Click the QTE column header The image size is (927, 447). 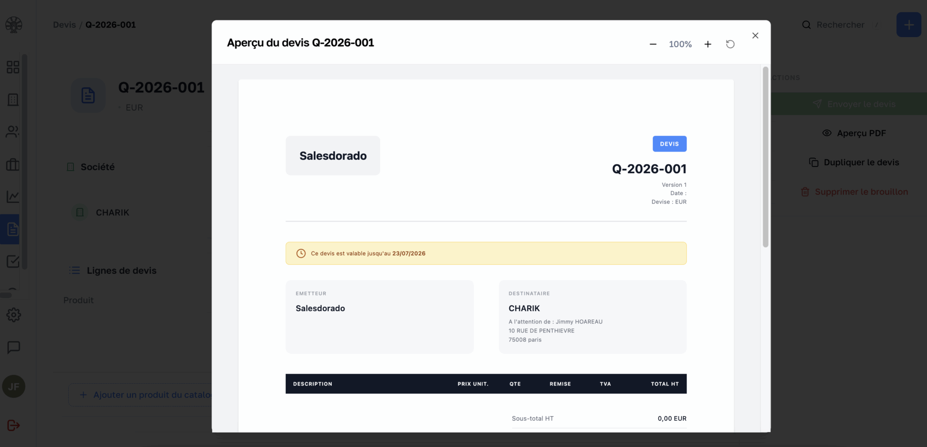[x=515, y=384]
